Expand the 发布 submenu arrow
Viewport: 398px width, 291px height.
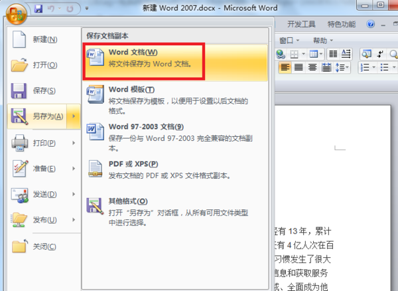(x=74, y=220)
